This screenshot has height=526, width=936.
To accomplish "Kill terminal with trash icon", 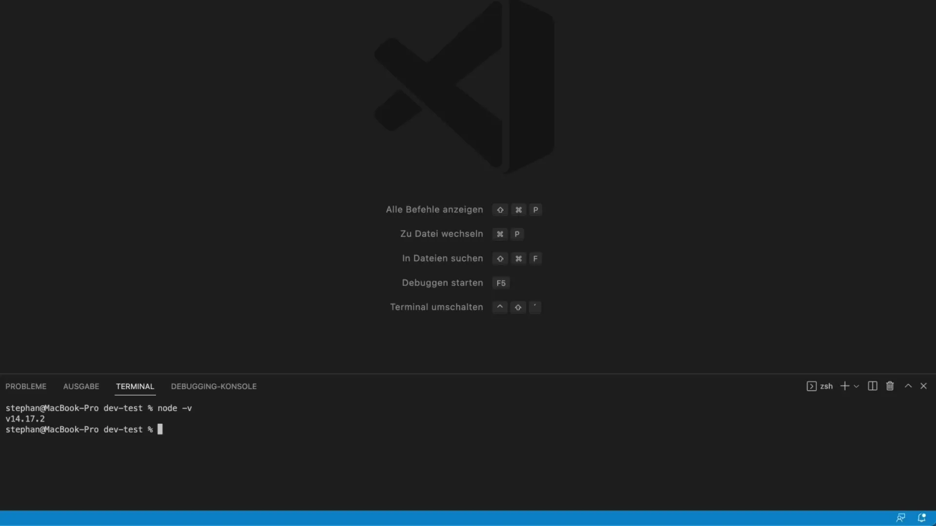I will tap(890, 386).
